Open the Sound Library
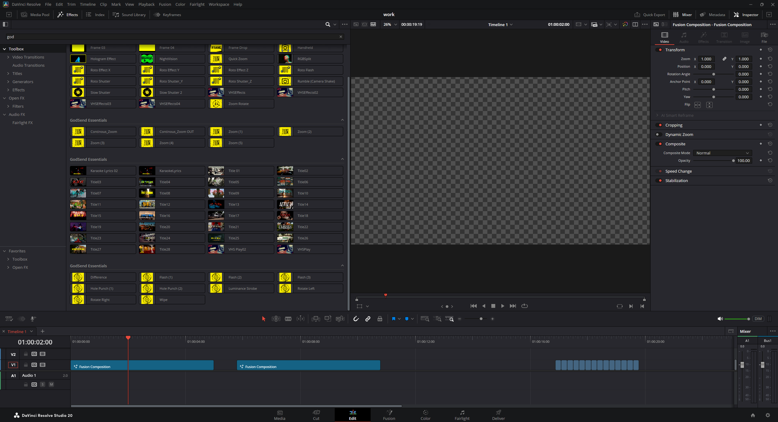 click(129, 15)
